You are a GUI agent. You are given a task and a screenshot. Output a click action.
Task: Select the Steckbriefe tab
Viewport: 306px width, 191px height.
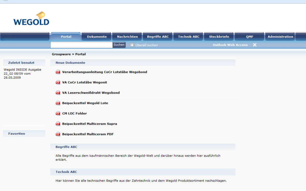point(219,37)
